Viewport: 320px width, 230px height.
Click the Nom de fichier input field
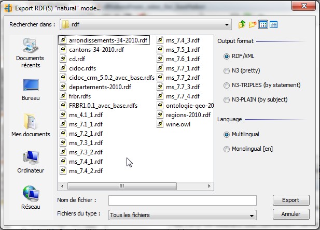pyautogui.click(x=183, y=200)
